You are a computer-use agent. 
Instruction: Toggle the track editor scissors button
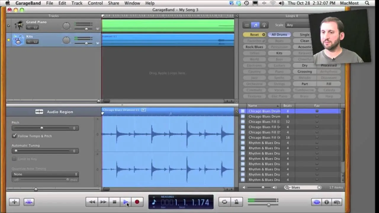pyautogui.click(x=29, y=202)
